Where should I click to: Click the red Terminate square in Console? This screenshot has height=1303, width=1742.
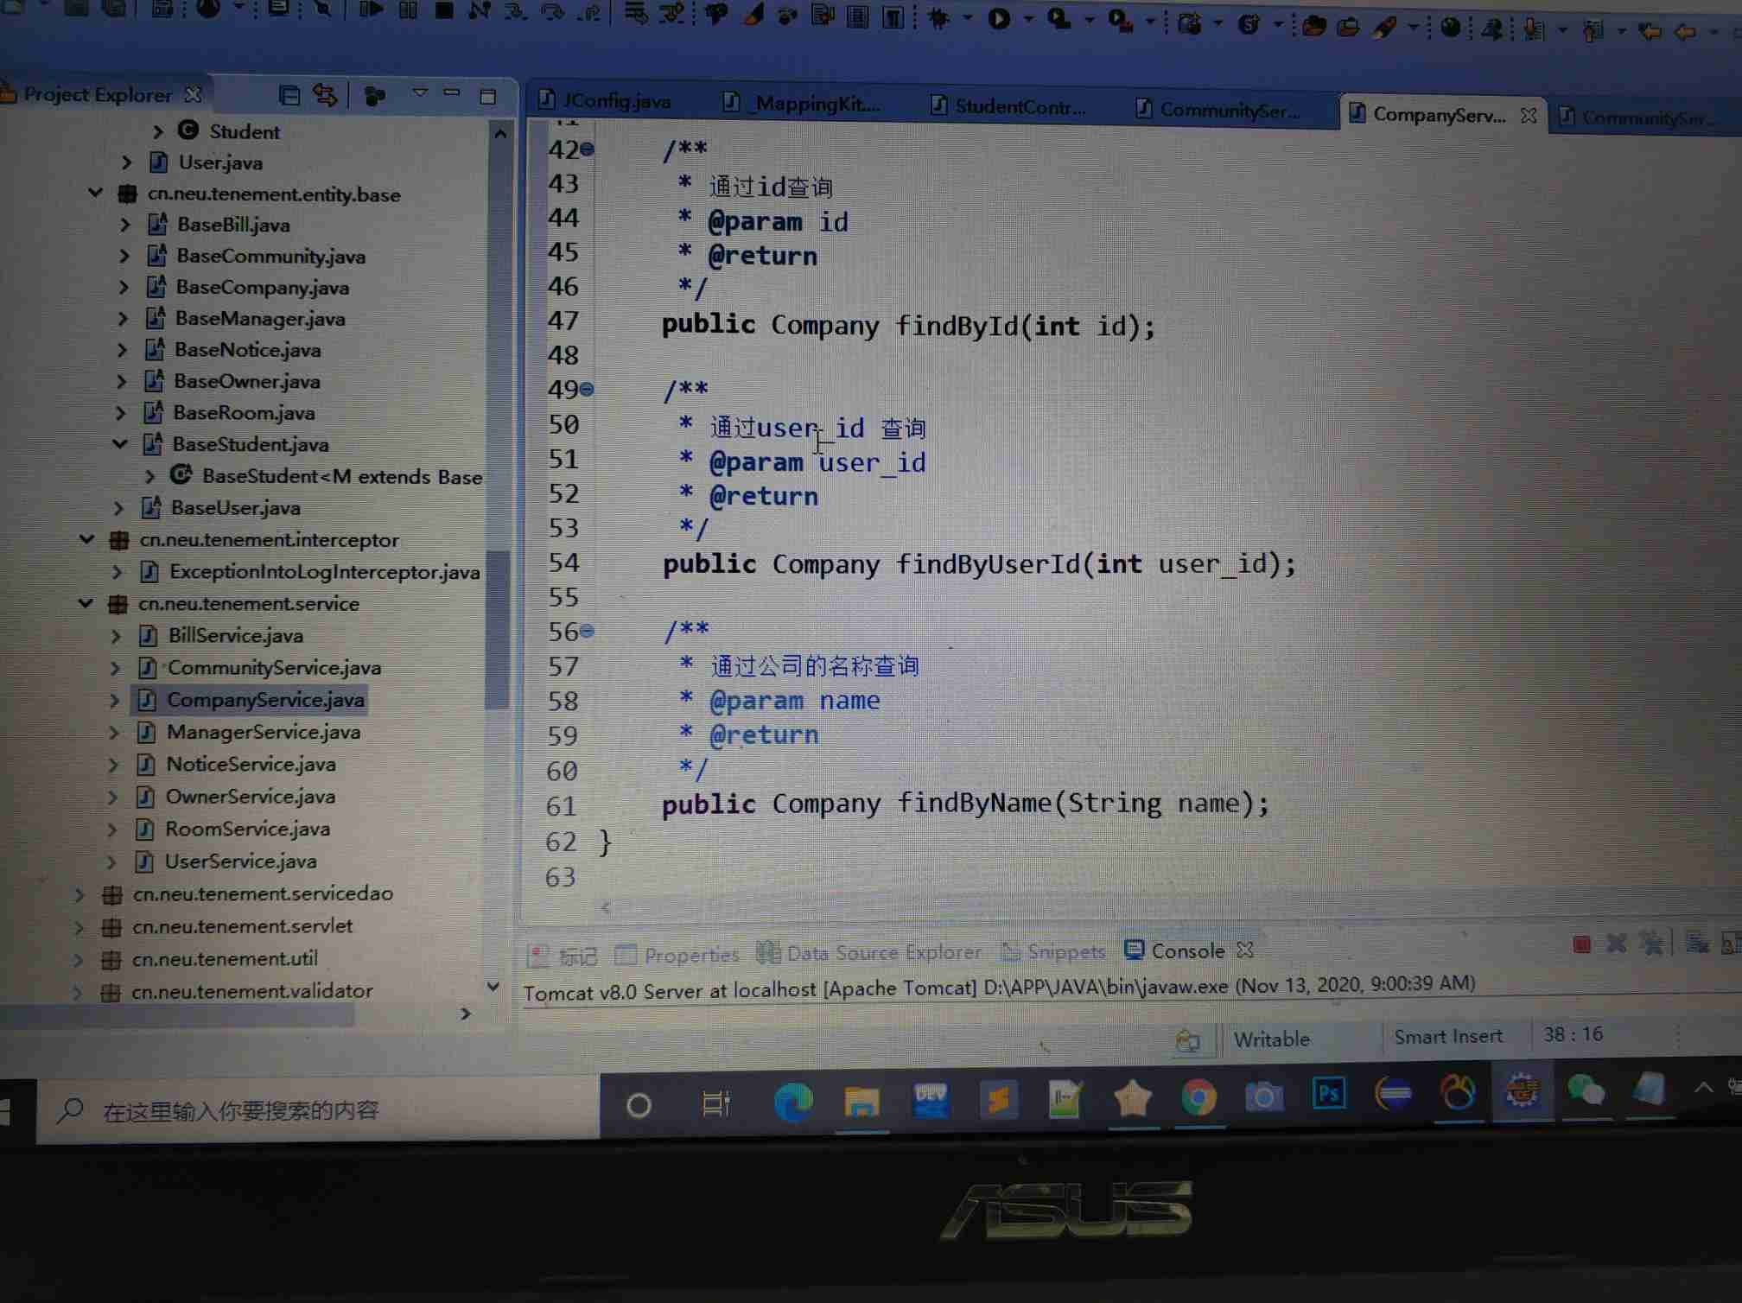point(1581,944)
